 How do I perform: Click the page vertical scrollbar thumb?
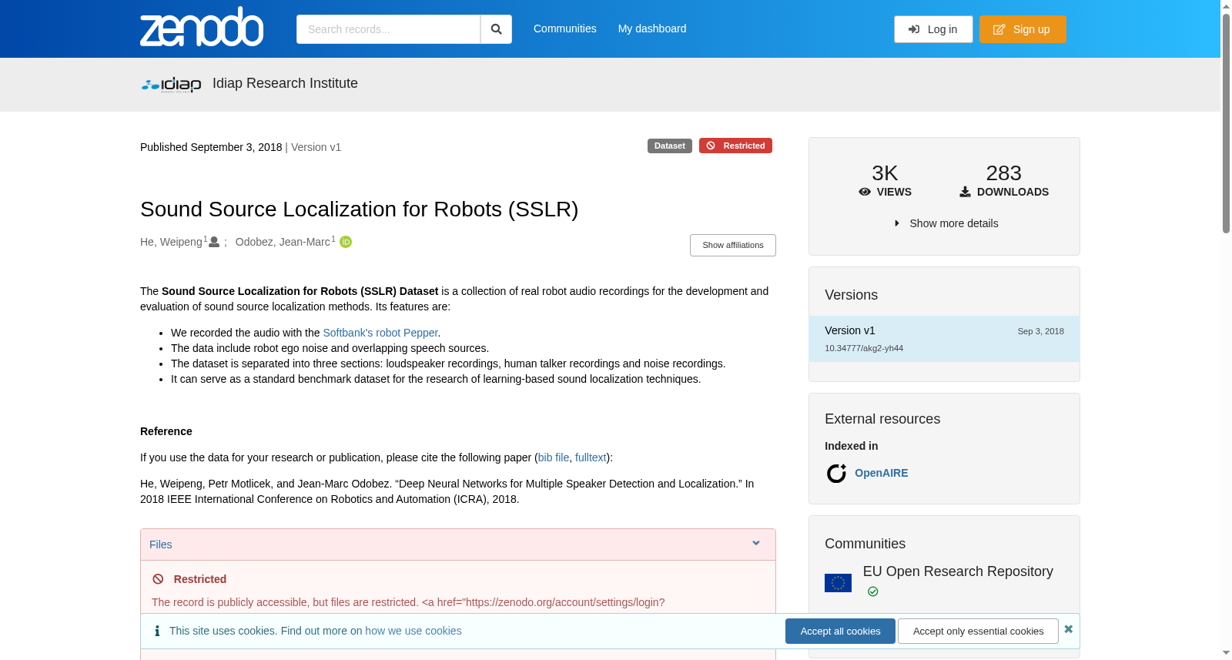(x=1226, y=123)
